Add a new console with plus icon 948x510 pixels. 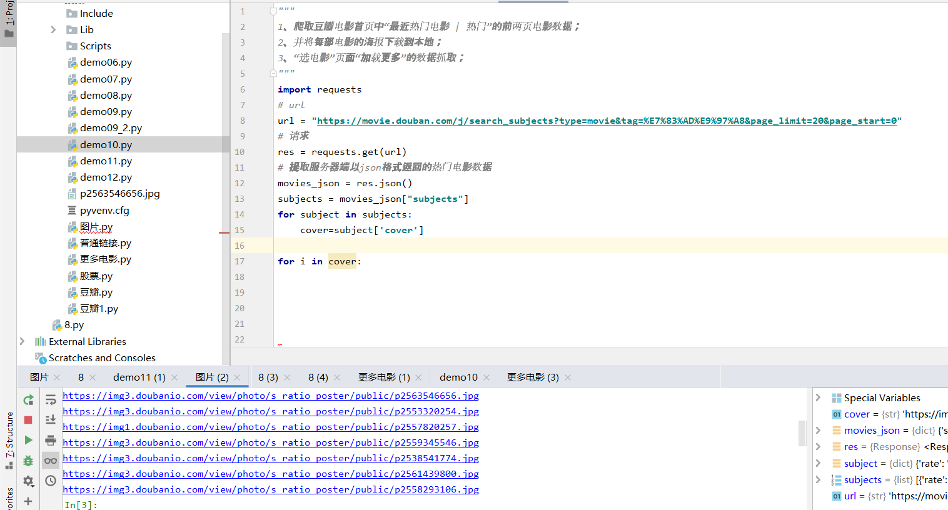(x=28, y=501)
